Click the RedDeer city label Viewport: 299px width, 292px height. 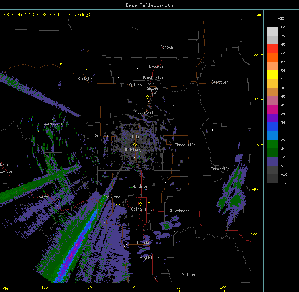click(x=153, y=88)
